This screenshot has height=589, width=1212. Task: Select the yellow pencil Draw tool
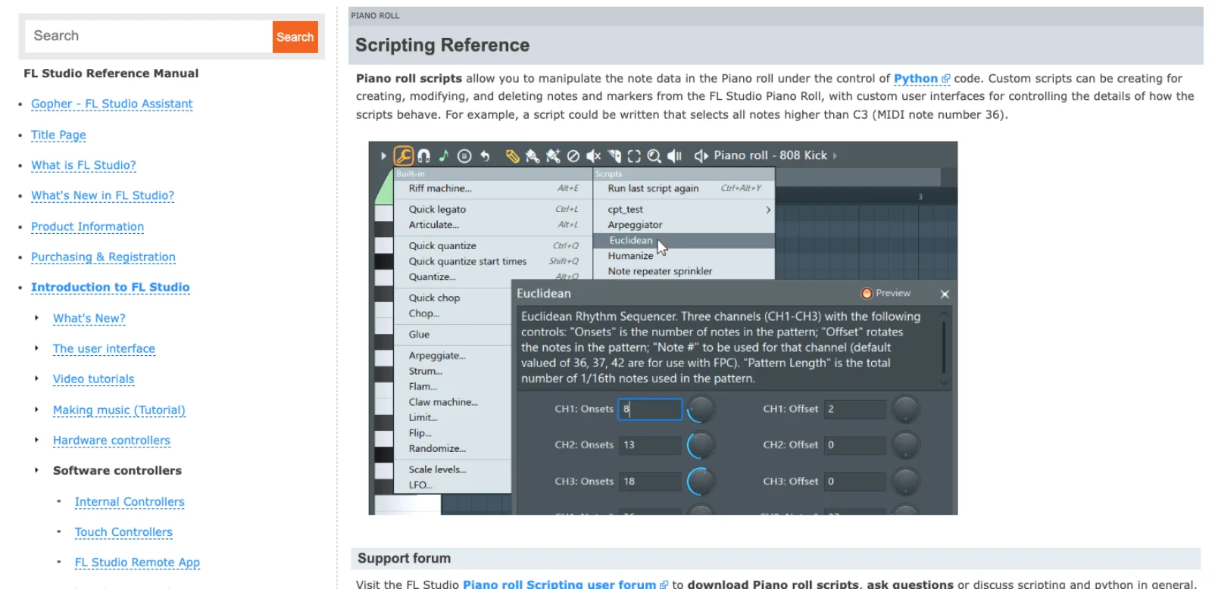[513, 156]
